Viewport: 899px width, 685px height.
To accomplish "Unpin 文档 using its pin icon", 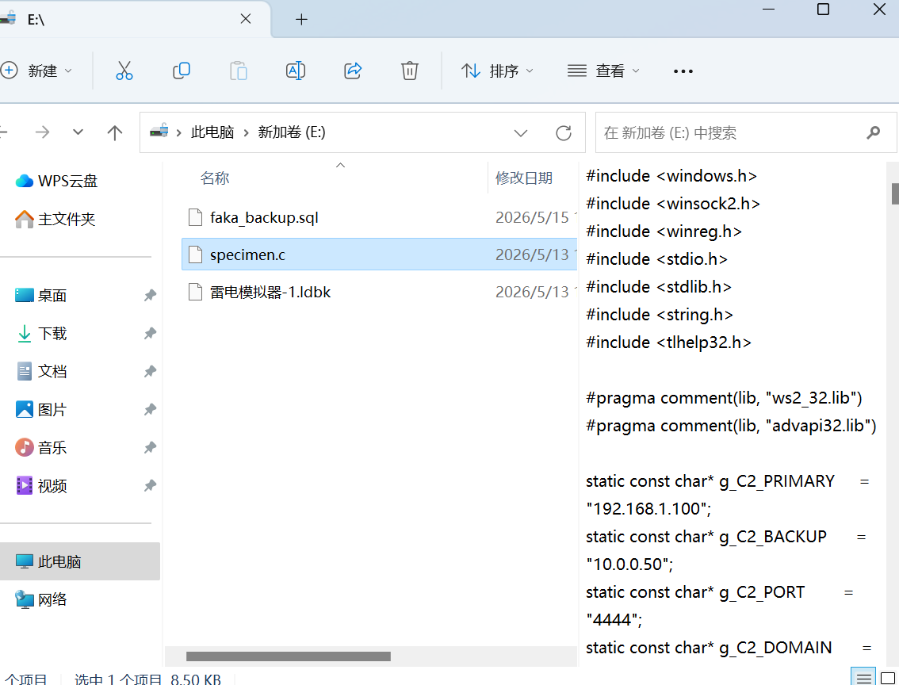I will pos(150,372).
